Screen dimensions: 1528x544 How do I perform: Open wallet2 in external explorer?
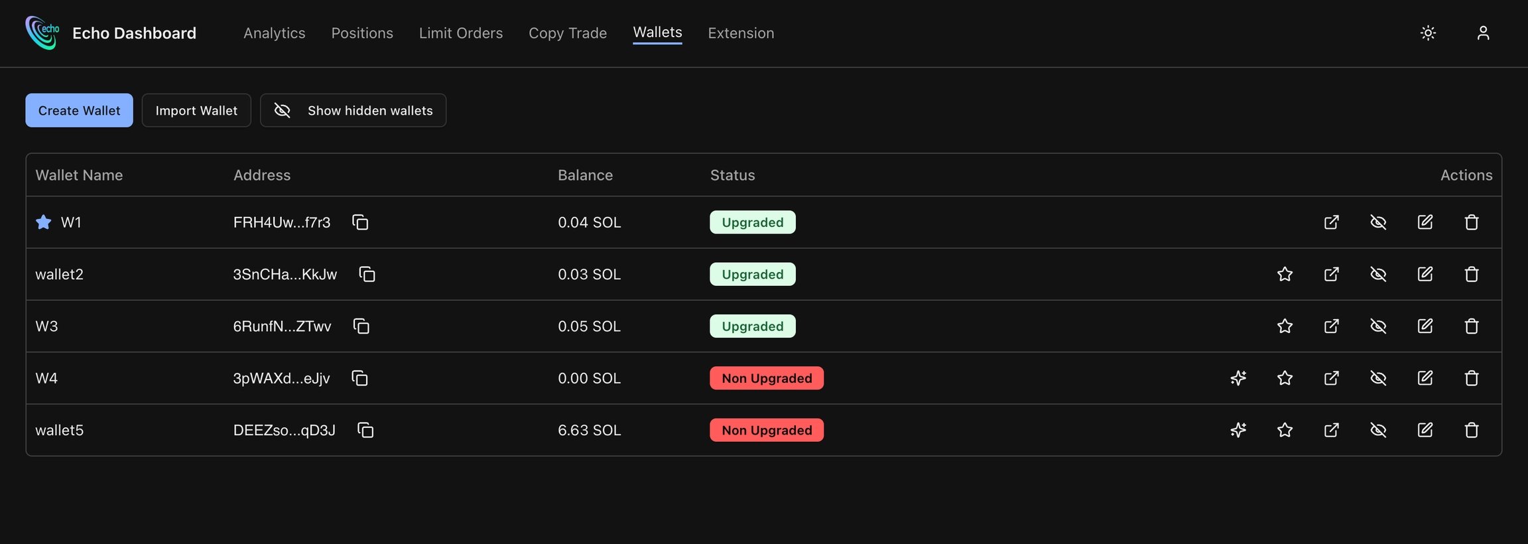[x=1331, y=274]
